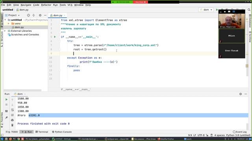The height and width of the screenshot is (141, 252).
Task: Click the 4: Run tool window button
Action: 27,132
